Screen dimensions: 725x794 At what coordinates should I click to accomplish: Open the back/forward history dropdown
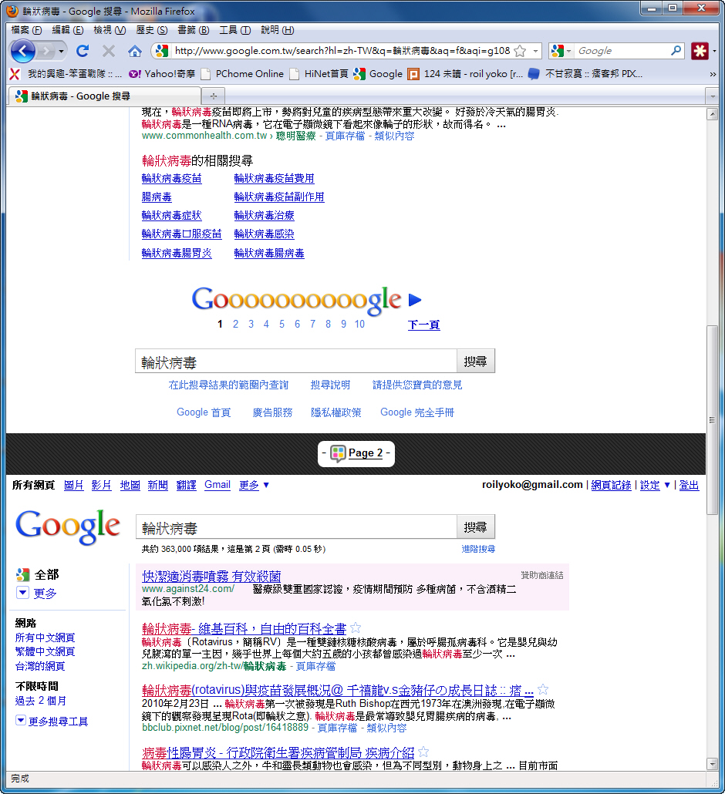pos(61,51)
